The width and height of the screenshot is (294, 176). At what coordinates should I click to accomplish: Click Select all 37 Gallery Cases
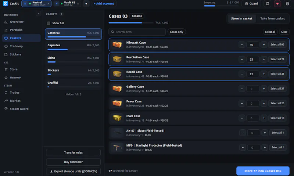click(x=277, y=89)
